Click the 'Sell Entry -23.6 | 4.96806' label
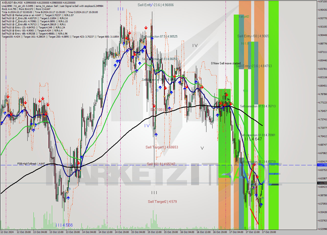Screen dimensions: 327x235 pyautogui.click(x=156, y=5)
